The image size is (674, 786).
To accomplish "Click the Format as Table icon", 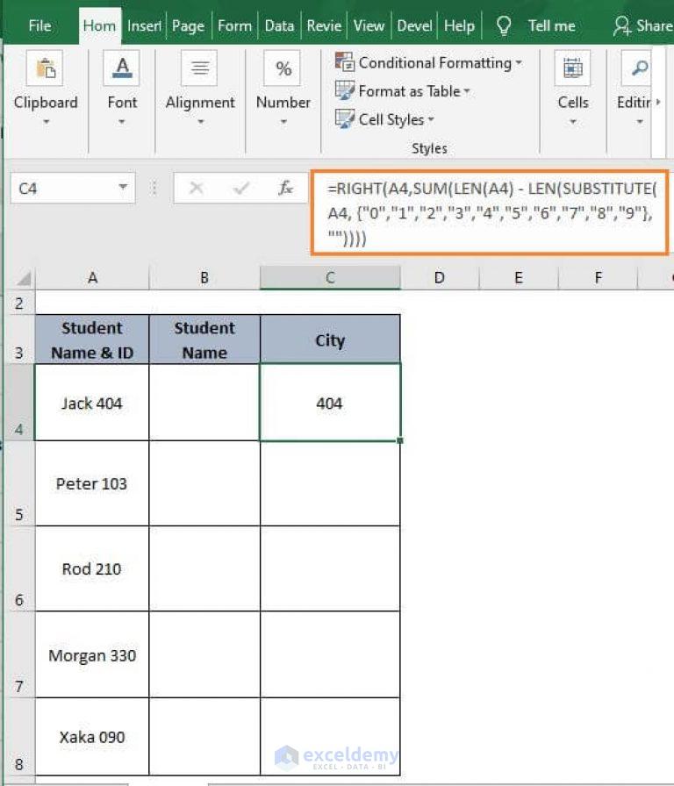I will click(x=345, y=90).
